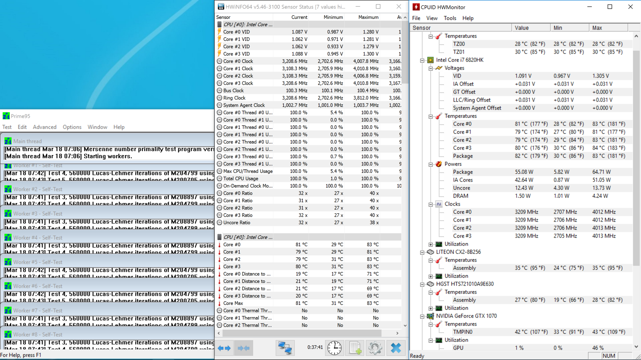Open Prime95 Window menu

[x=97, y=127]
